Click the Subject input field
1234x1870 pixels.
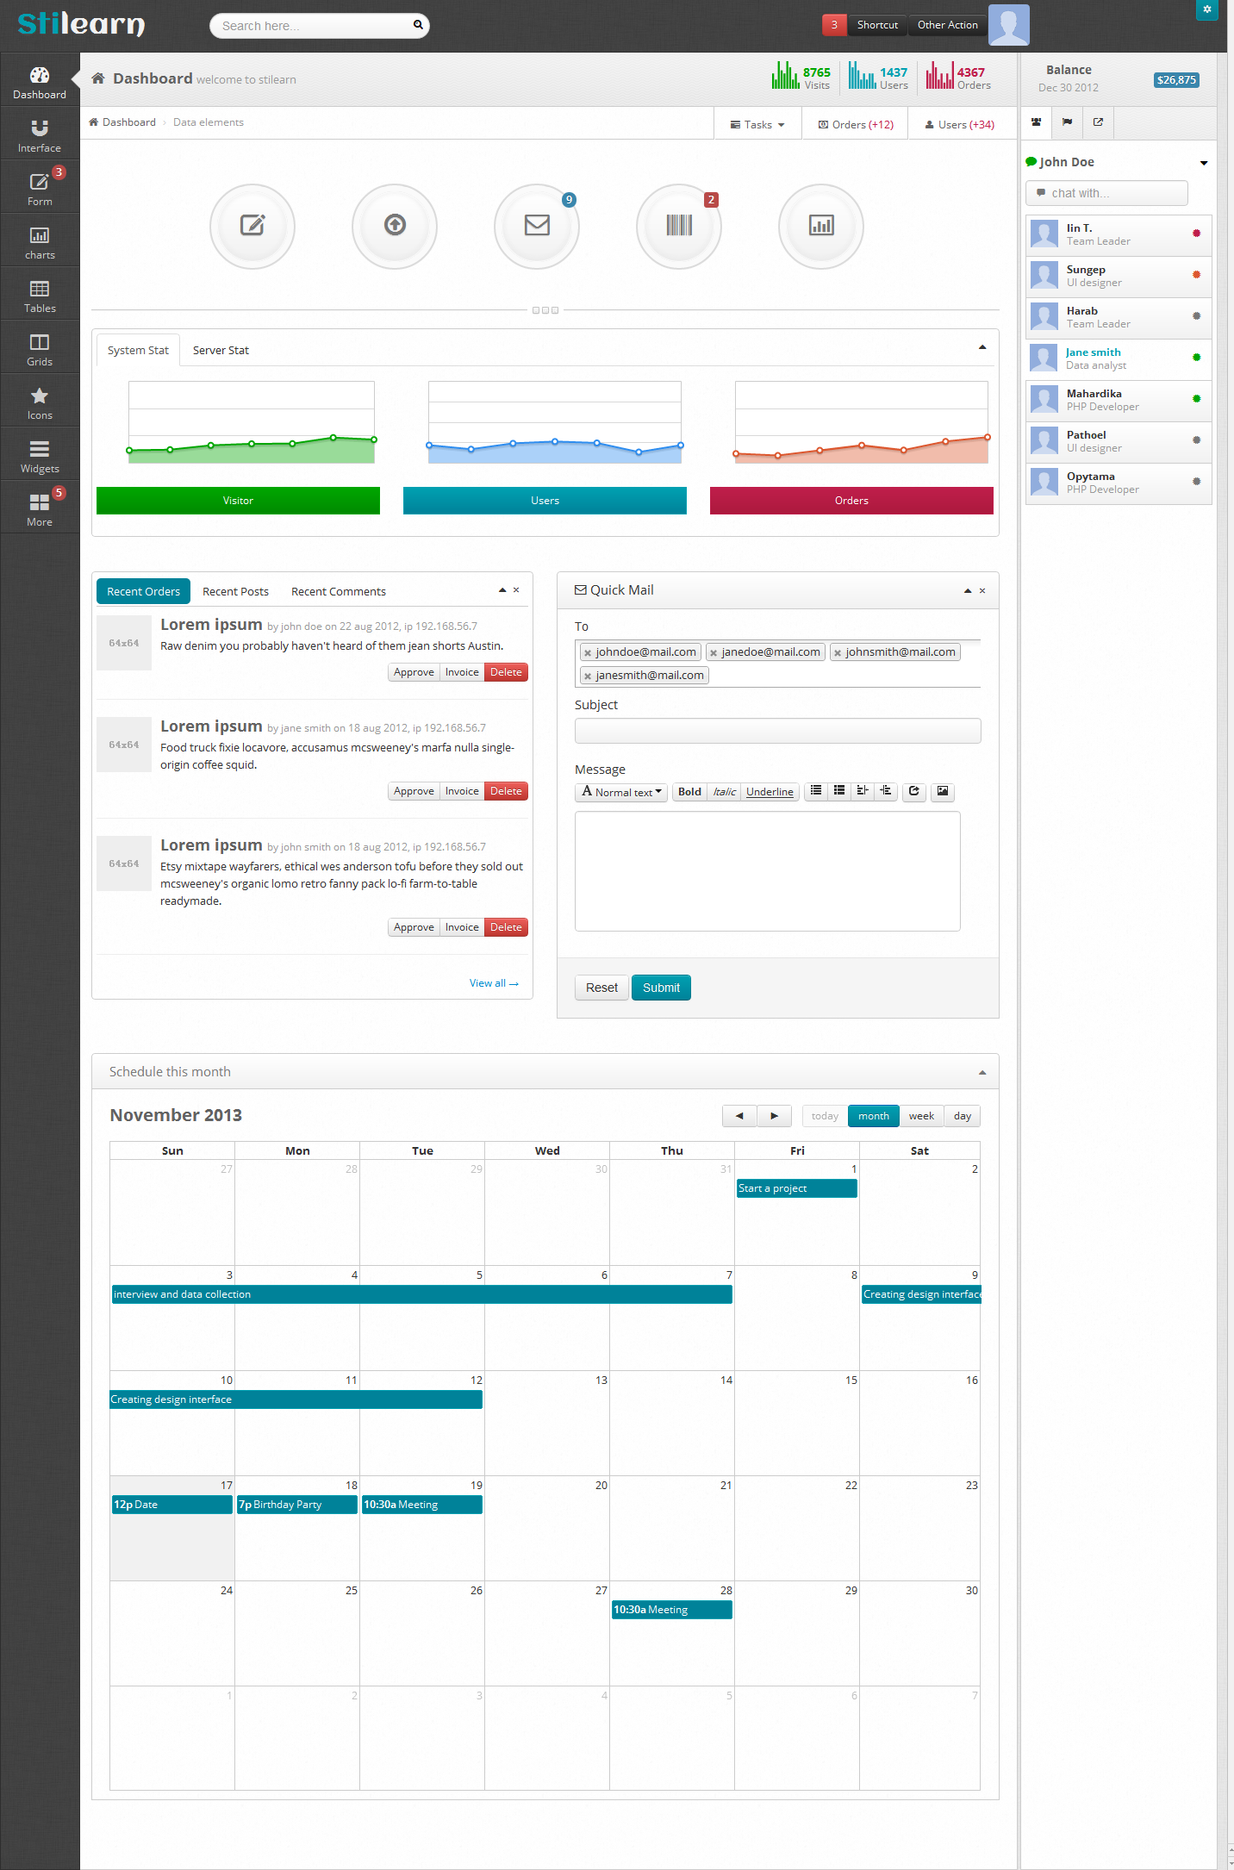pyautogui.click(x=777, y=731)
